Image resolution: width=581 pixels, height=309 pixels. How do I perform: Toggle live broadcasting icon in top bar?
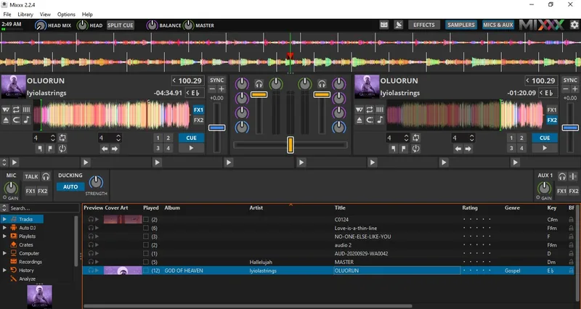pyautogui.click(x=398, y=25)
